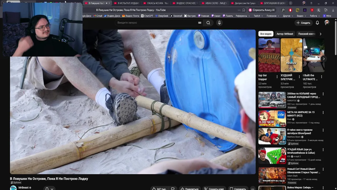Image resolution: width=337 pixels, height=190 pixels.
Task: Switch to 'Я ИСПЫТАЛ ХУДШИЕ' tab
Action: coord(126,3)
